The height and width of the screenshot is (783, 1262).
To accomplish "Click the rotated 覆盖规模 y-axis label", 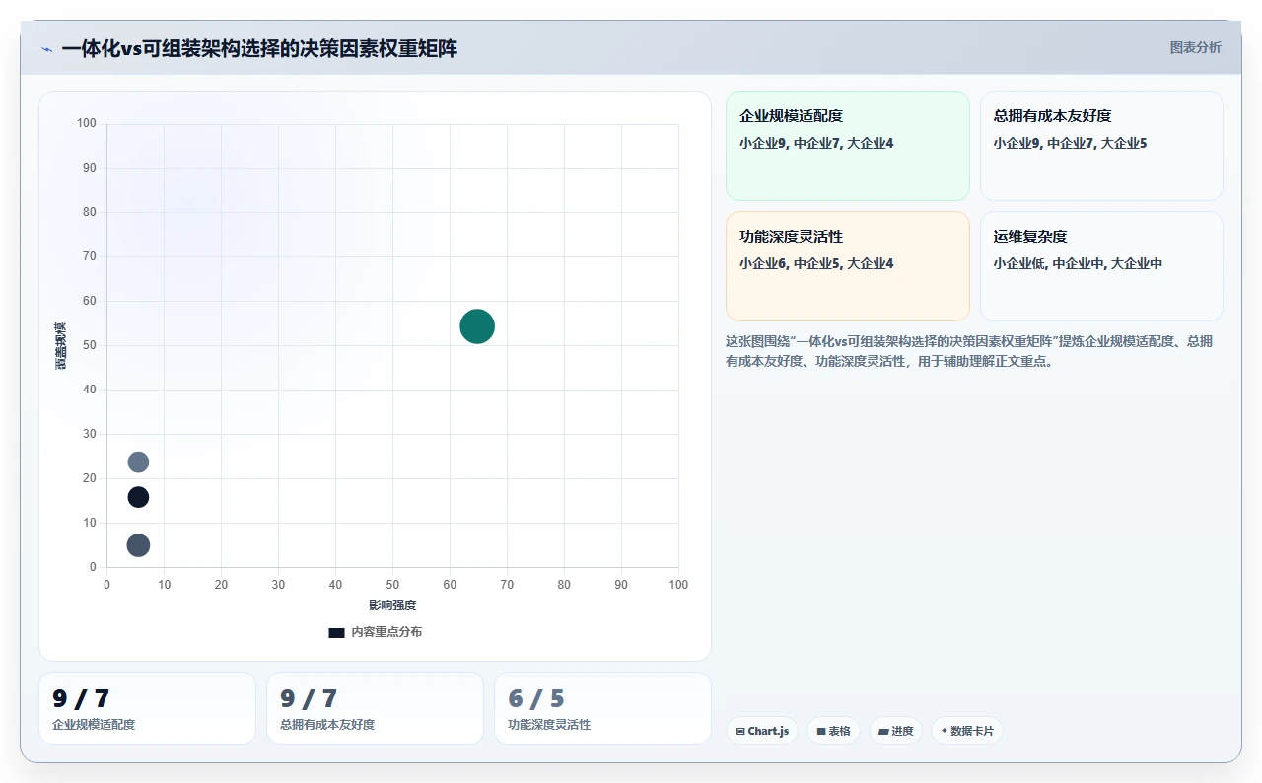I will pyautogui.click(x=61, y=345).
